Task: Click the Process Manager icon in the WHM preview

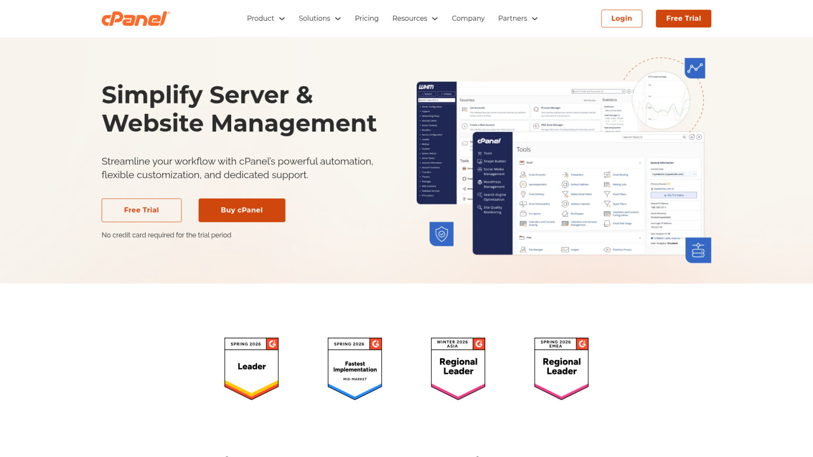Action: [x=536, y=109]
